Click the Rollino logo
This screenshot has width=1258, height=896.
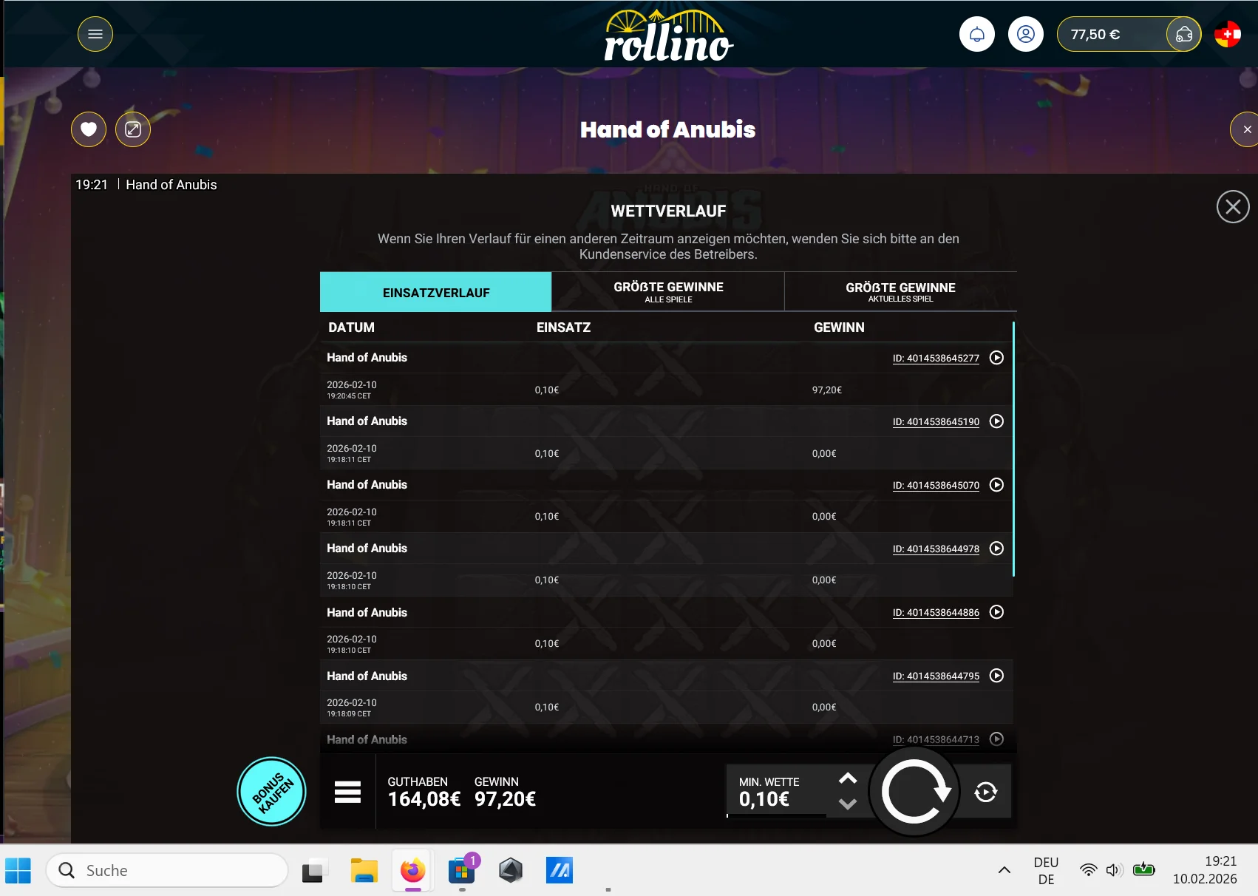coord(669,35)
